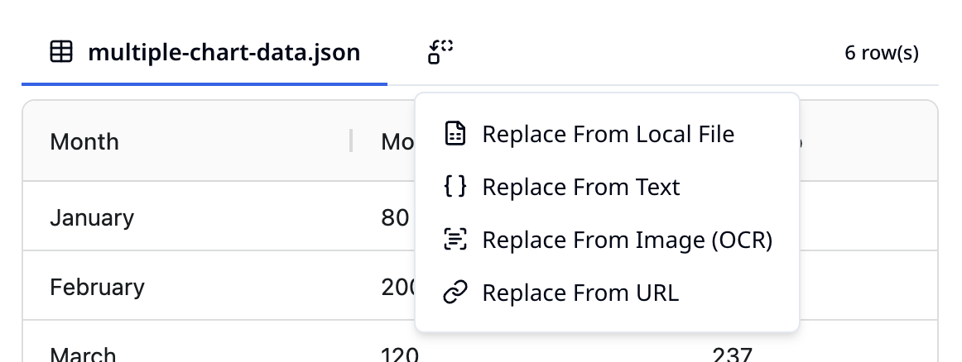The width and height of the screenshot is (962, 362).
Task: Select the February row cell
Action: click(97, 288)
